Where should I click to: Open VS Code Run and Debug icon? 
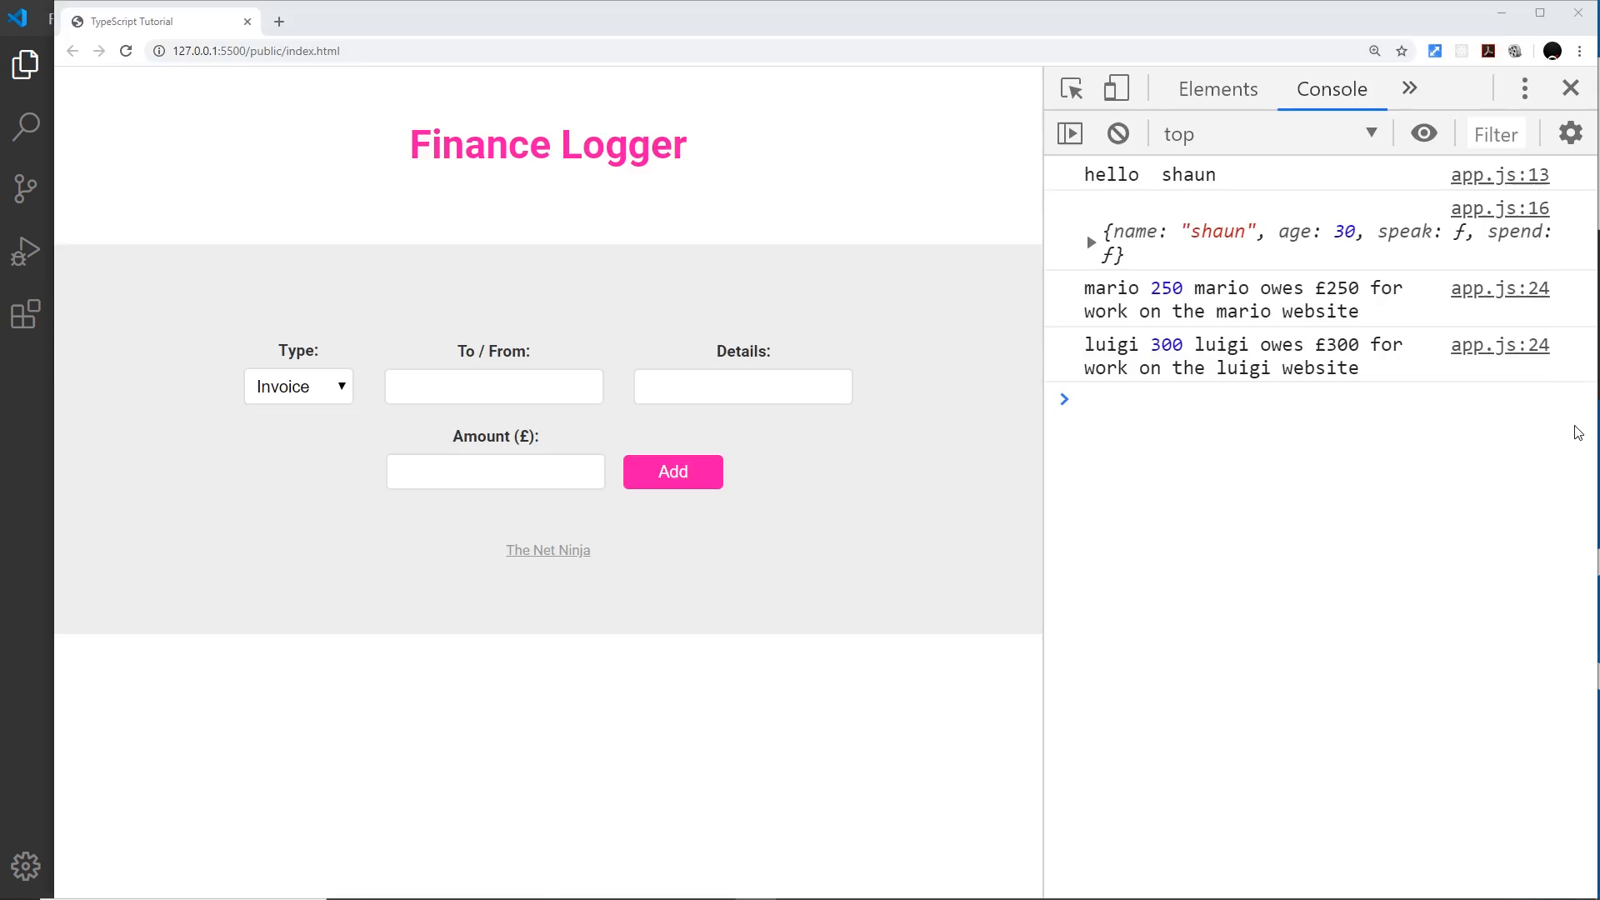coord(26,252)
